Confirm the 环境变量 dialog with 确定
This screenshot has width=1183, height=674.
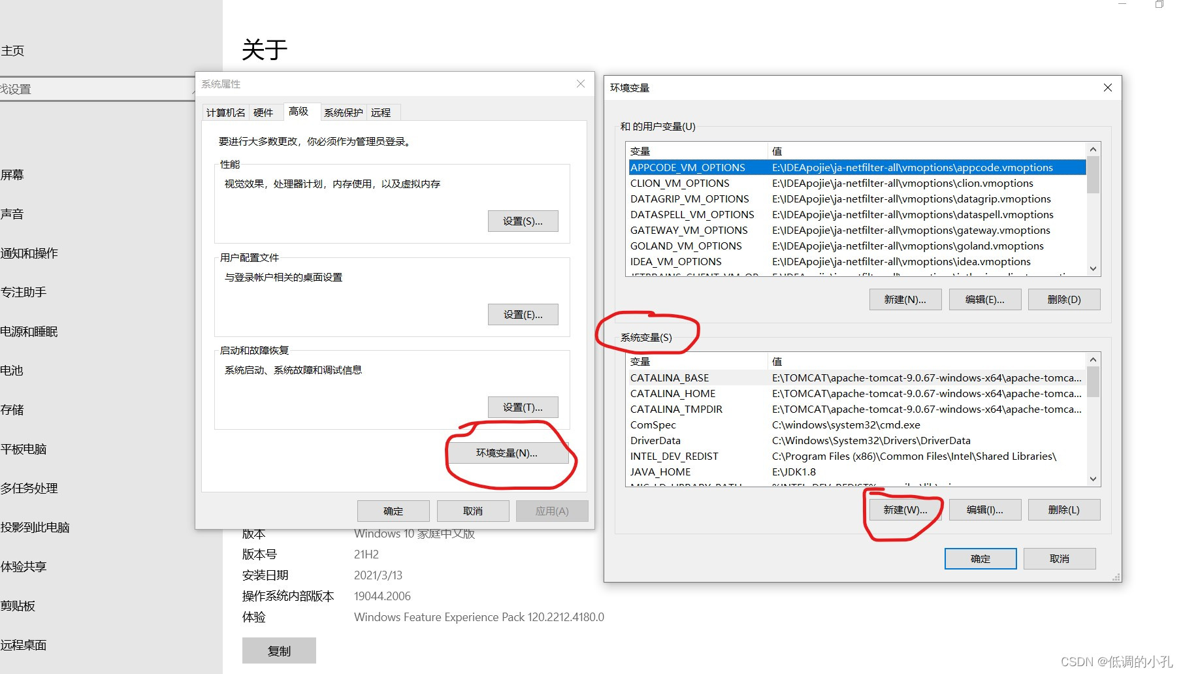[x=980, y=558]
